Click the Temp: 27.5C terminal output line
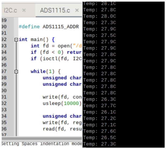The image size is (166, 149). tap(99, 35)
